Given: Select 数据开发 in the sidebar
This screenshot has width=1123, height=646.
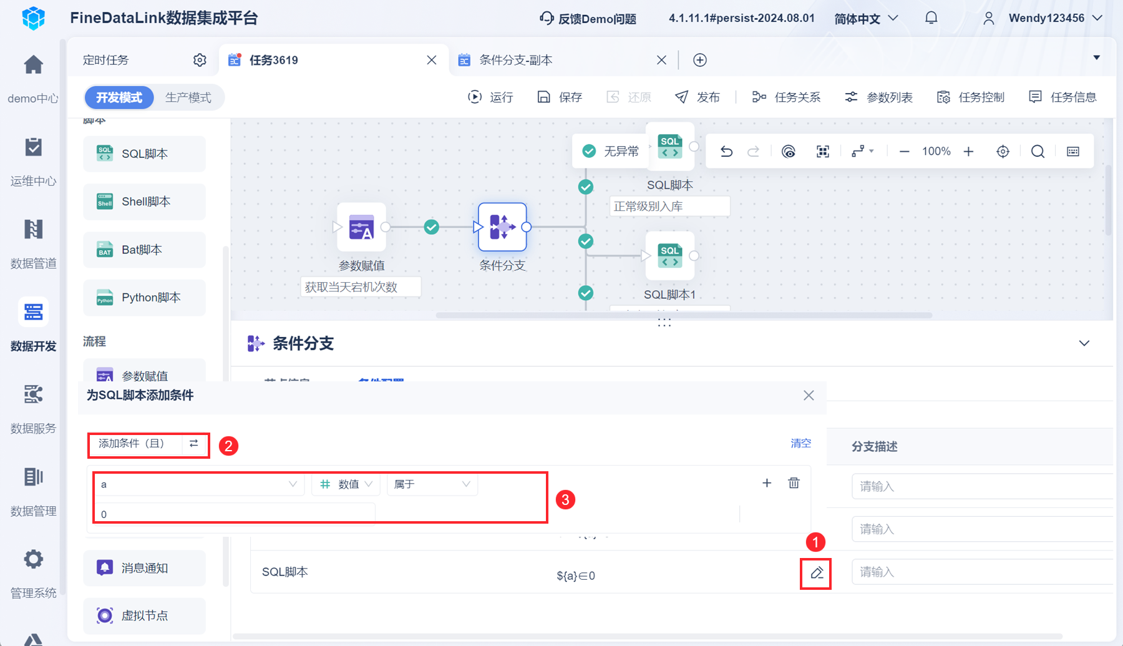Looking at the screenshot, I should 33,325.
